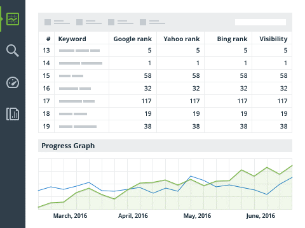Click the keyword placeholder in row 18
305x228 pixels.
pyautogui.click(x=73, y=114)
